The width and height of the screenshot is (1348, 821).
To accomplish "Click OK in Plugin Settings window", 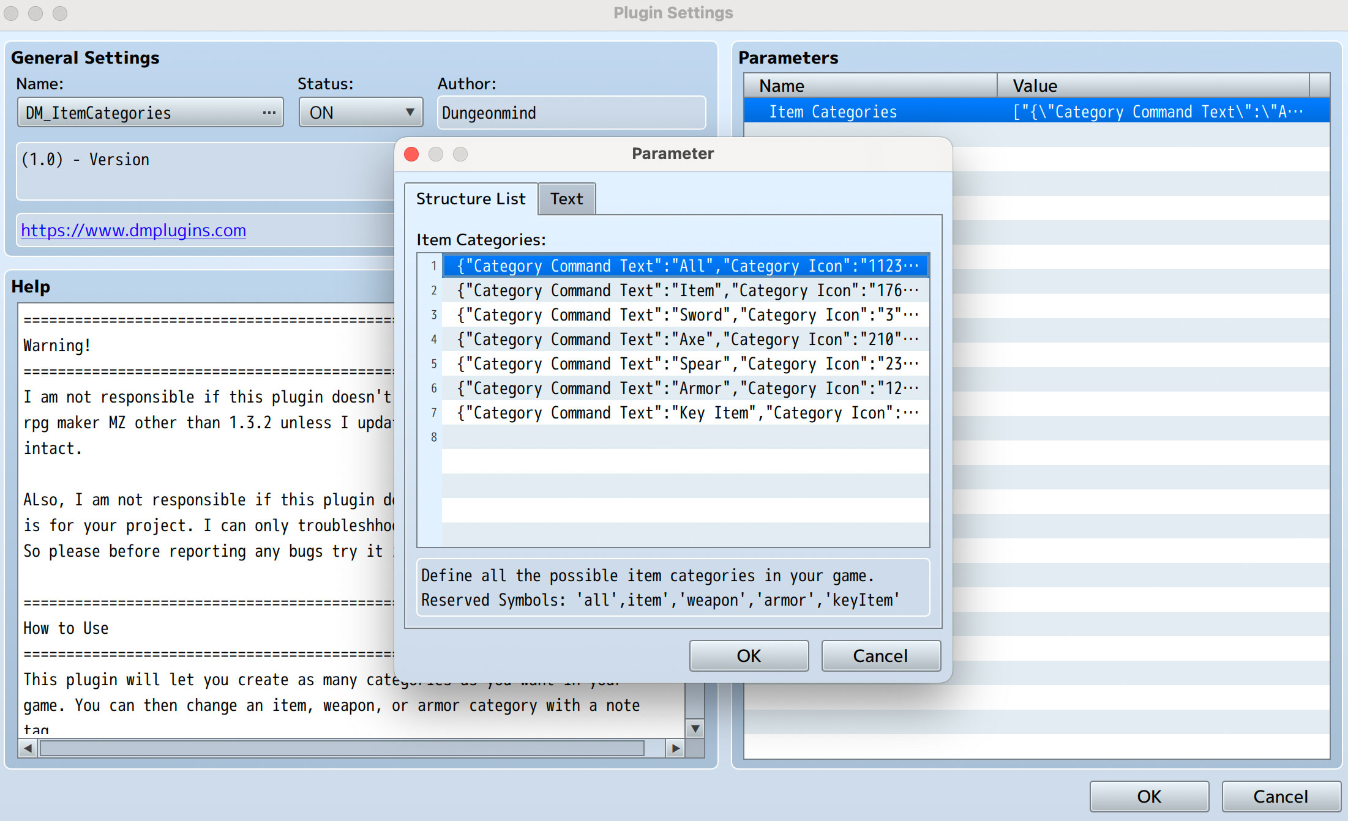I will tap(1149, 797).
